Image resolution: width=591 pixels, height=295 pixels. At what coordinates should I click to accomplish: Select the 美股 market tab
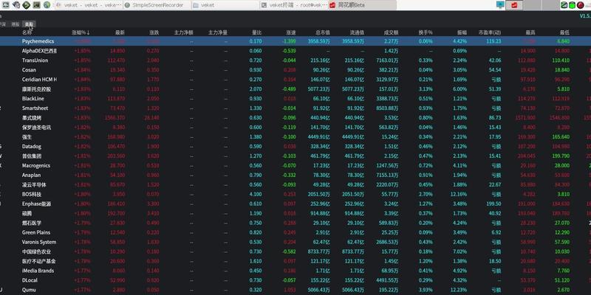29,24
